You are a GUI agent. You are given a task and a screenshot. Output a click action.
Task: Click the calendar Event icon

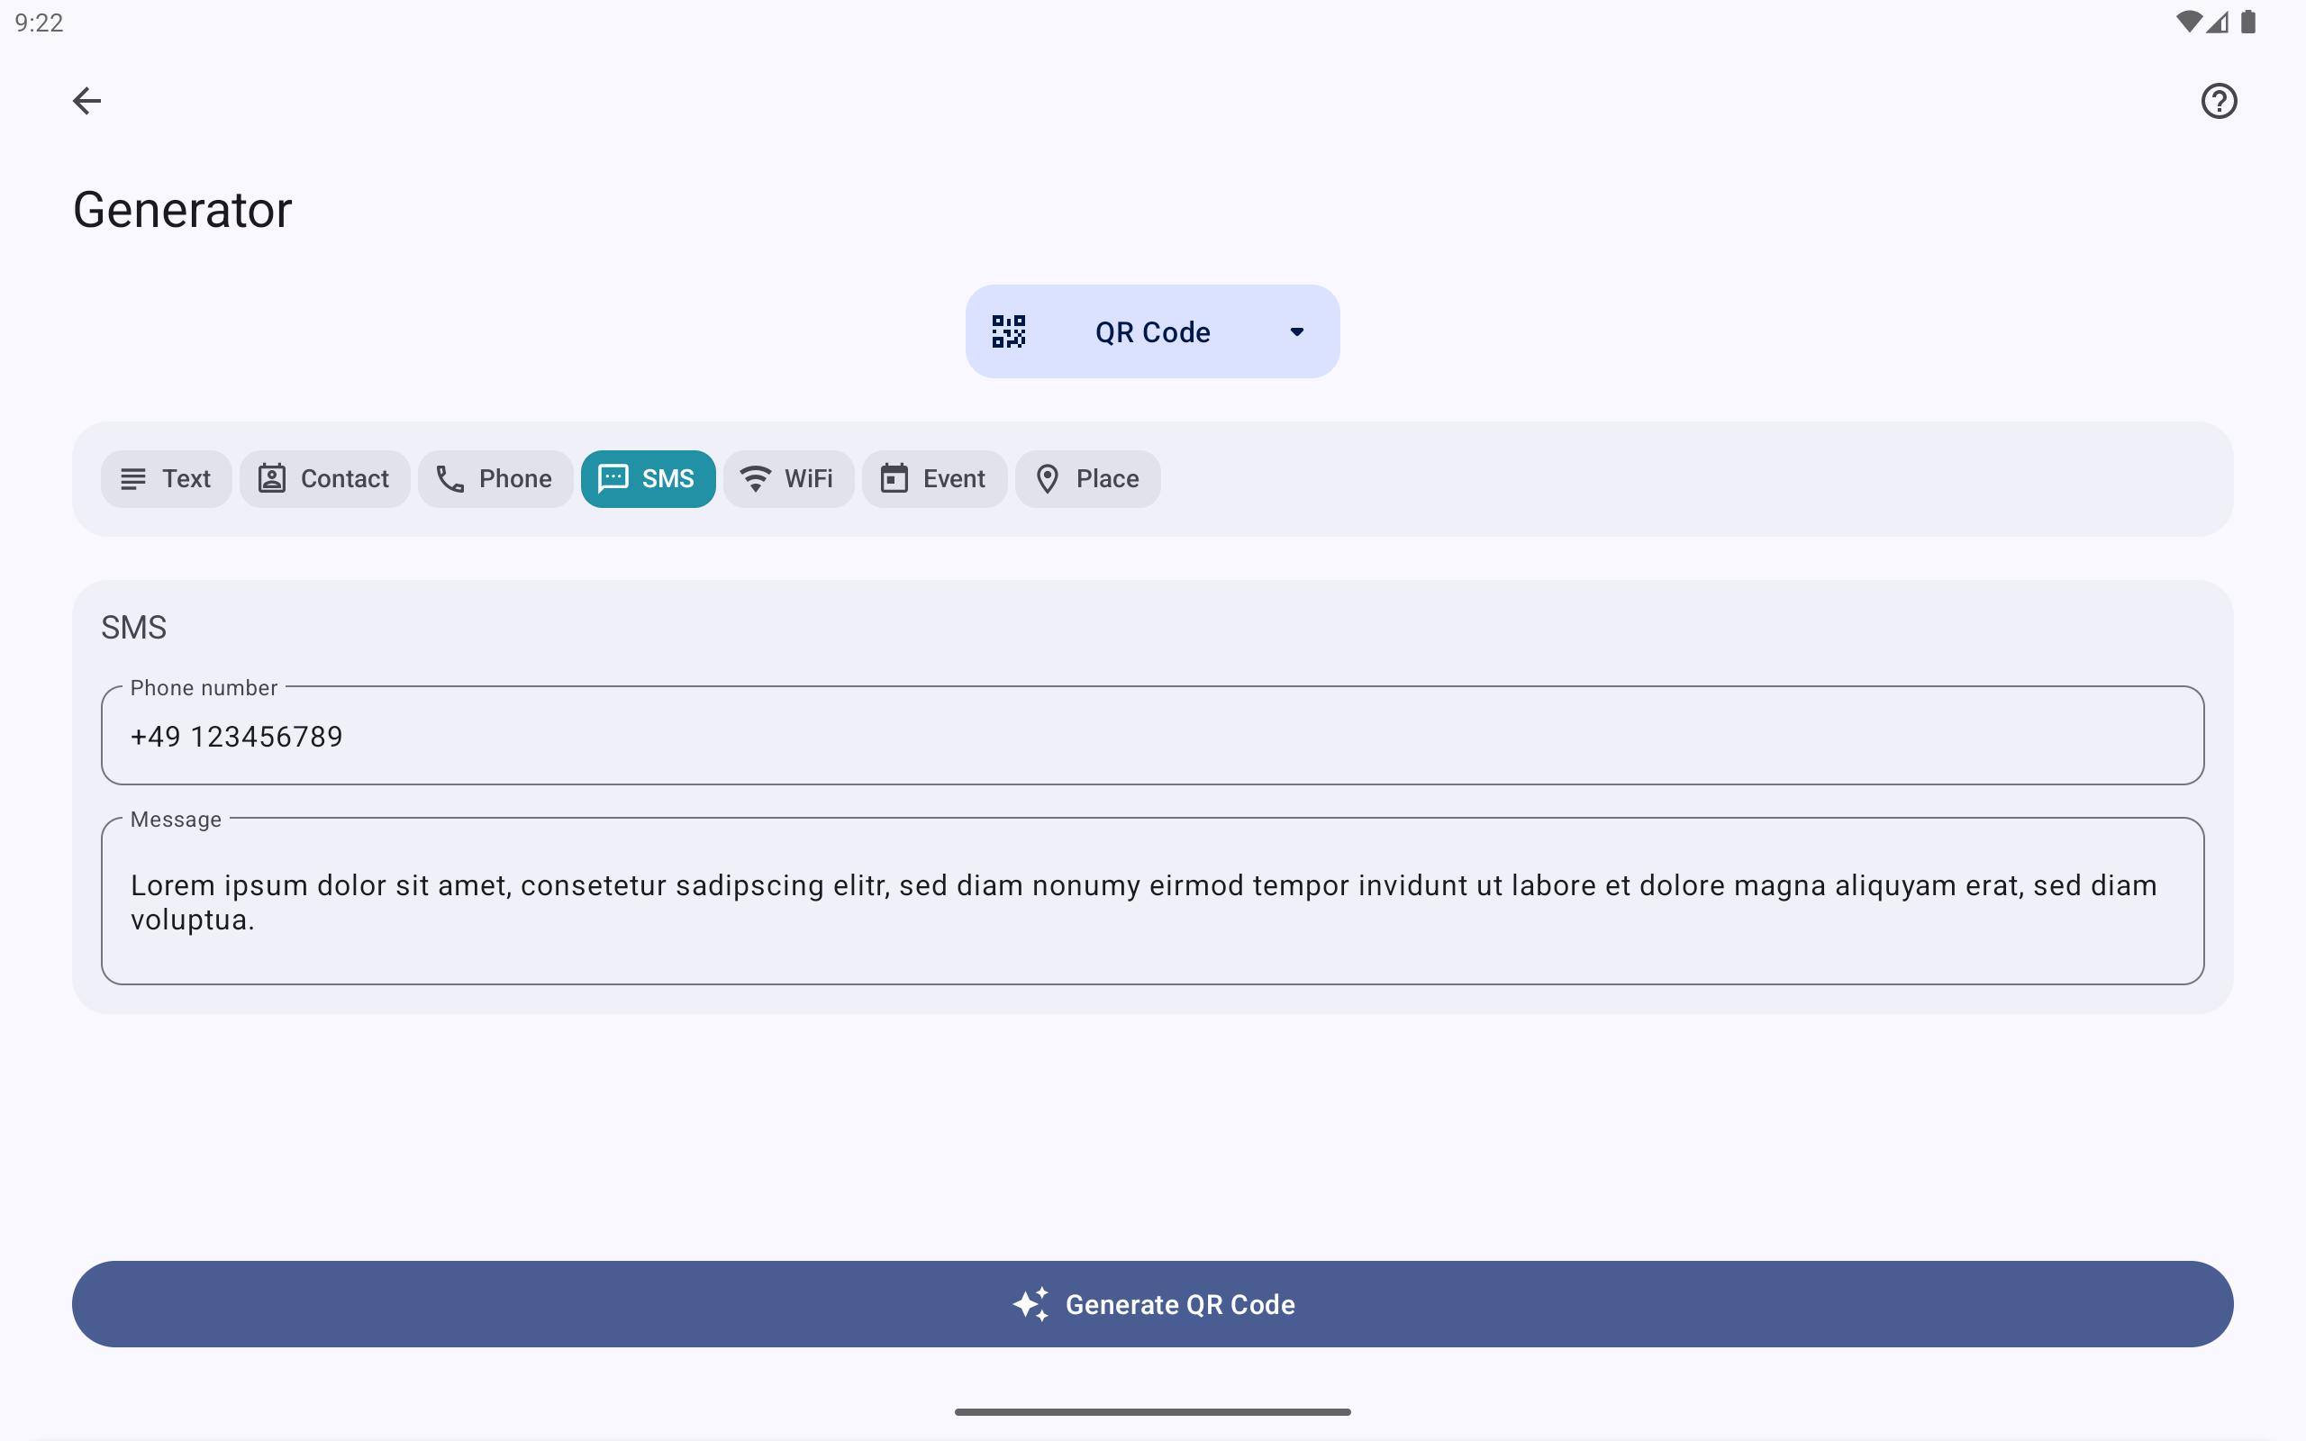pyautogui.click(x=894, y=478)
